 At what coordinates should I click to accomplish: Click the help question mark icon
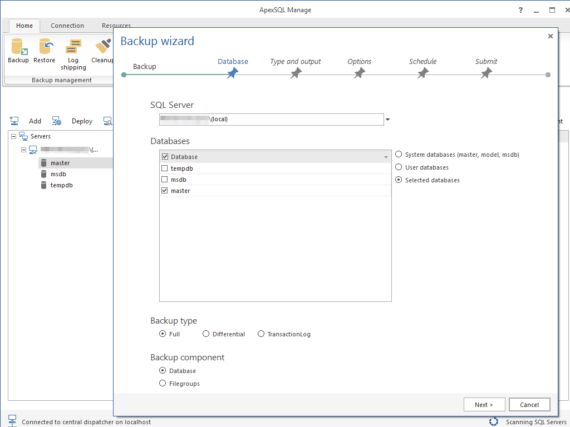520,10
